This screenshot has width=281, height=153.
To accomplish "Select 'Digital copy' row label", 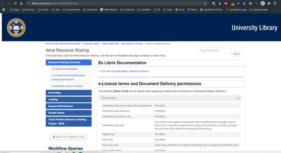I will coord(109,134).
